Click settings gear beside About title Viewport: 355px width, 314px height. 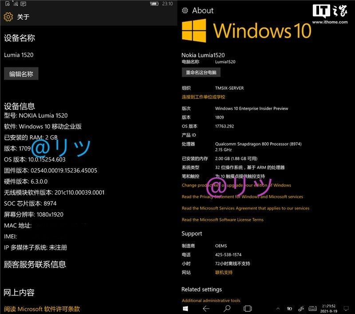coord(185,10)
